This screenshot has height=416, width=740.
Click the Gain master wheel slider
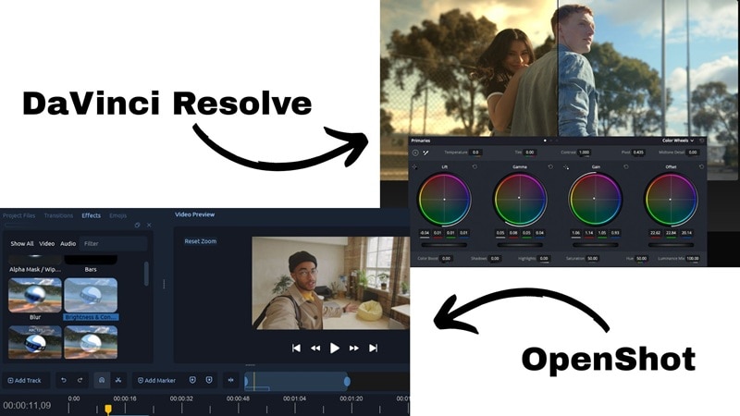pos(595,245)
